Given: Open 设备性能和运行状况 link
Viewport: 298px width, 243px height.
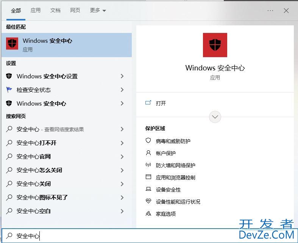Looking at the screenshot, I should (178, 202).
